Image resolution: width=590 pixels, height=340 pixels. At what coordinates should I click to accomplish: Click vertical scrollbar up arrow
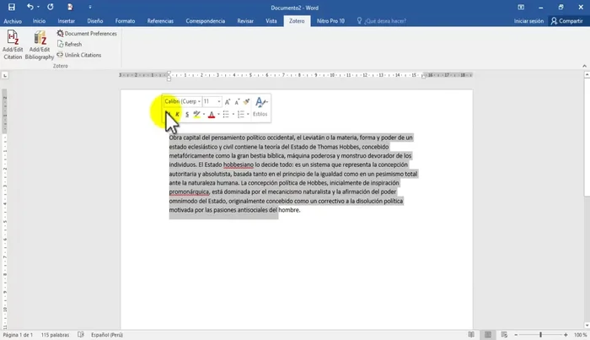[x=587, y=75]
